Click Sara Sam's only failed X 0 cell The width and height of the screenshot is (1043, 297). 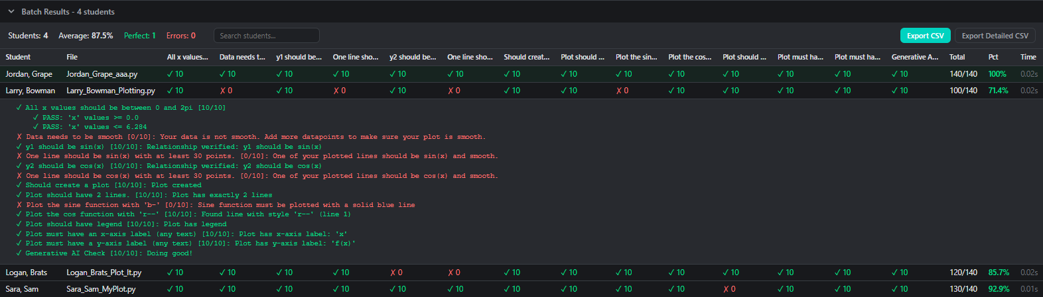click(729, 289)
